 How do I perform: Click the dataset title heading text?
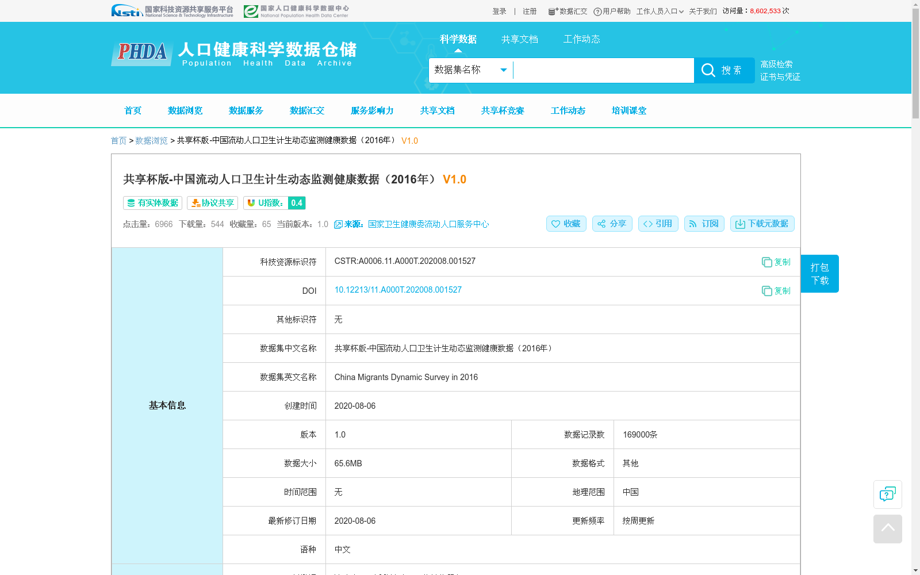[294, 179]
